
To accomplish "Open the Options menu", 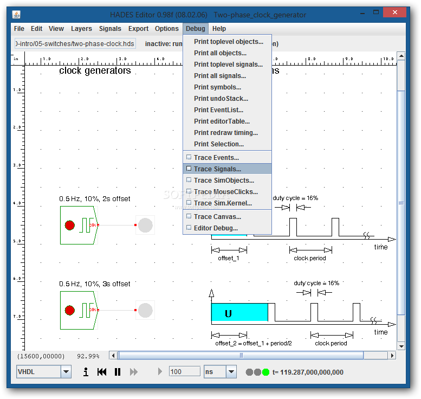I will [167, 29].
